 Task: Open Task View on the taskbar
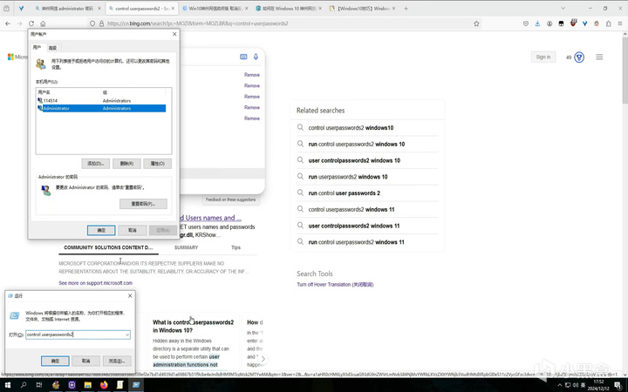point(39,385)
